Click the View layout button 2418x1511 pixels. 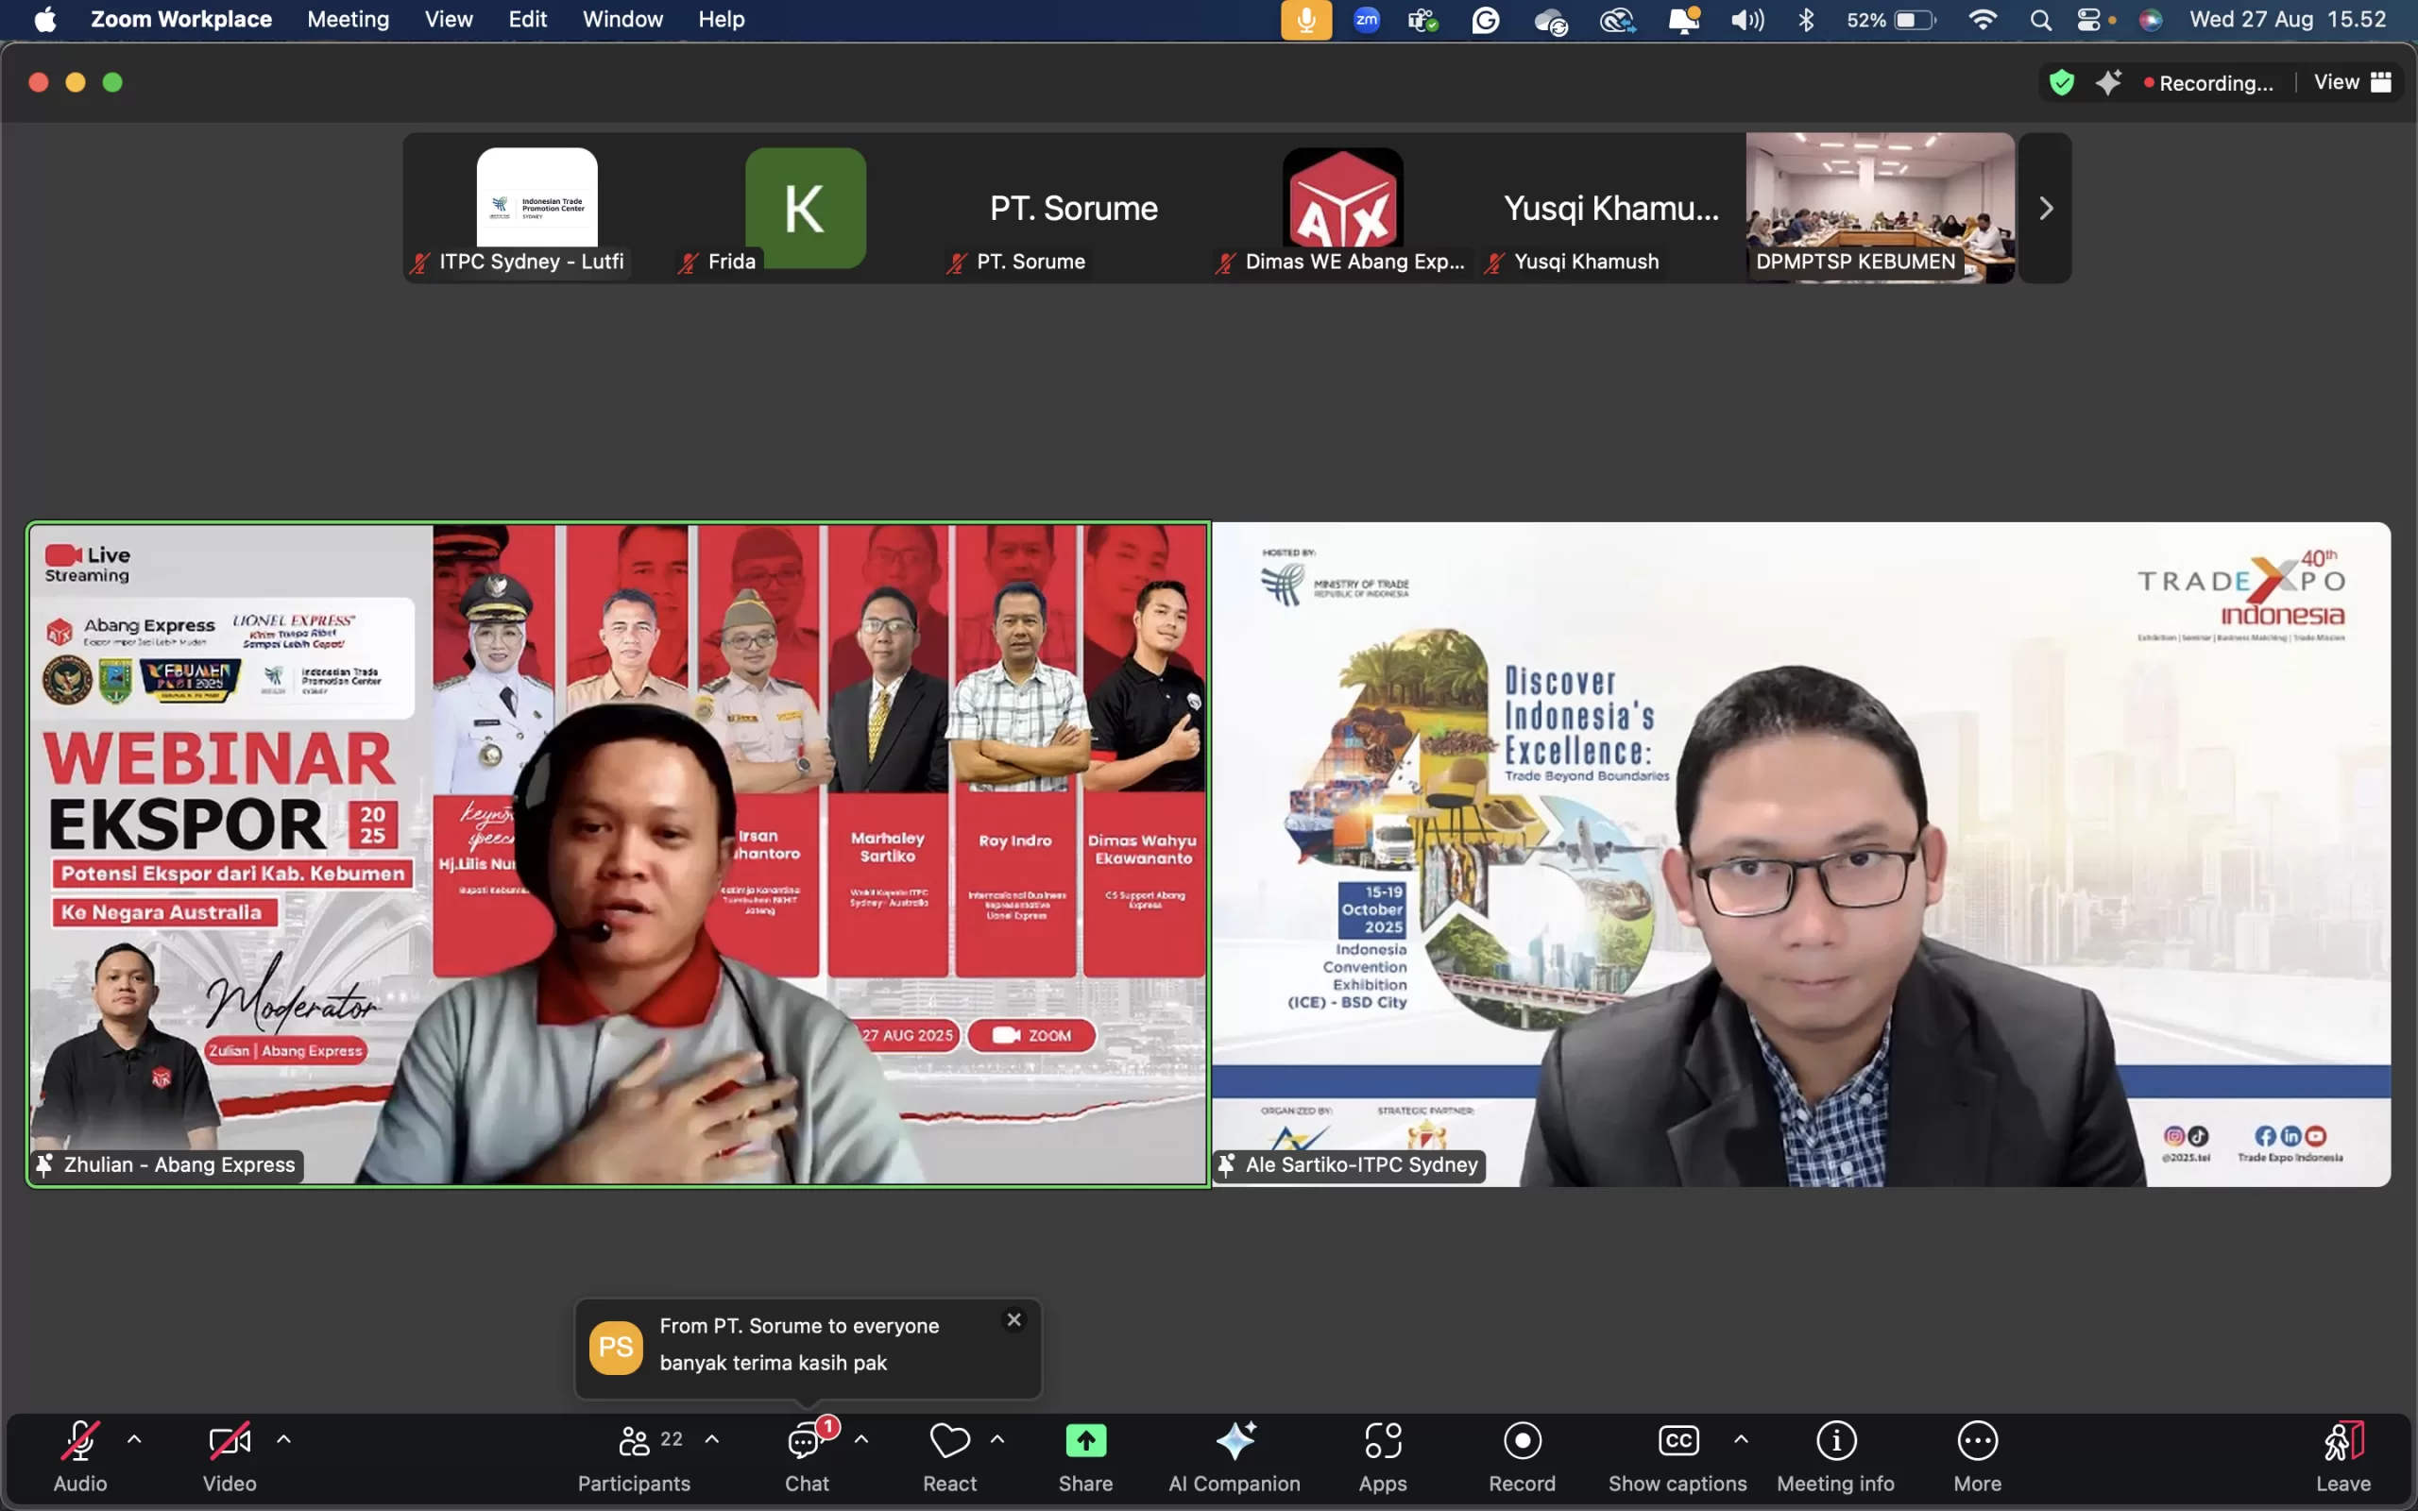pos(2351,82)
